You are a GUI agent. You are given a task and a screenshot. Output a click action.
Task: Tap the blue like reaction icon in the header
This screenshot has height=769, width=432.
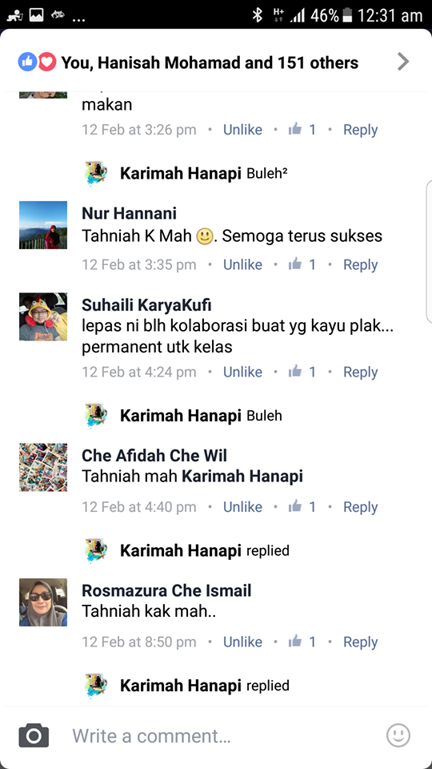[x=27, y=62]
